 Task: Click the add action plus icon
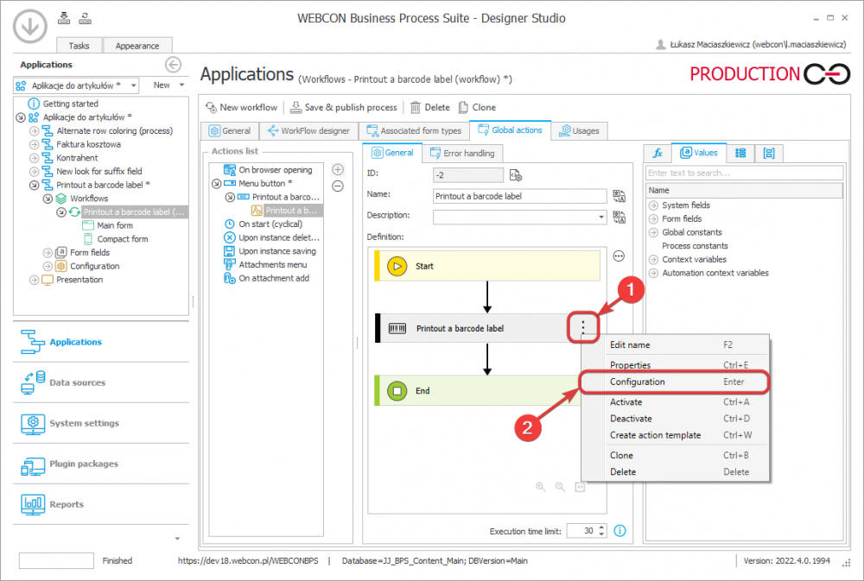coord(338,170)
